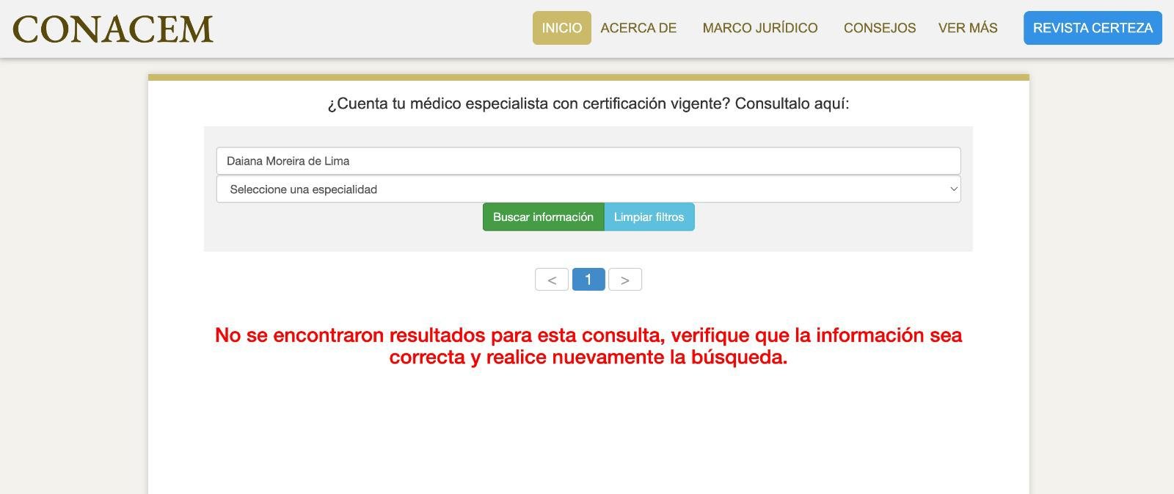
Task: Click the empty white area below the error
Action: [588, 433]
